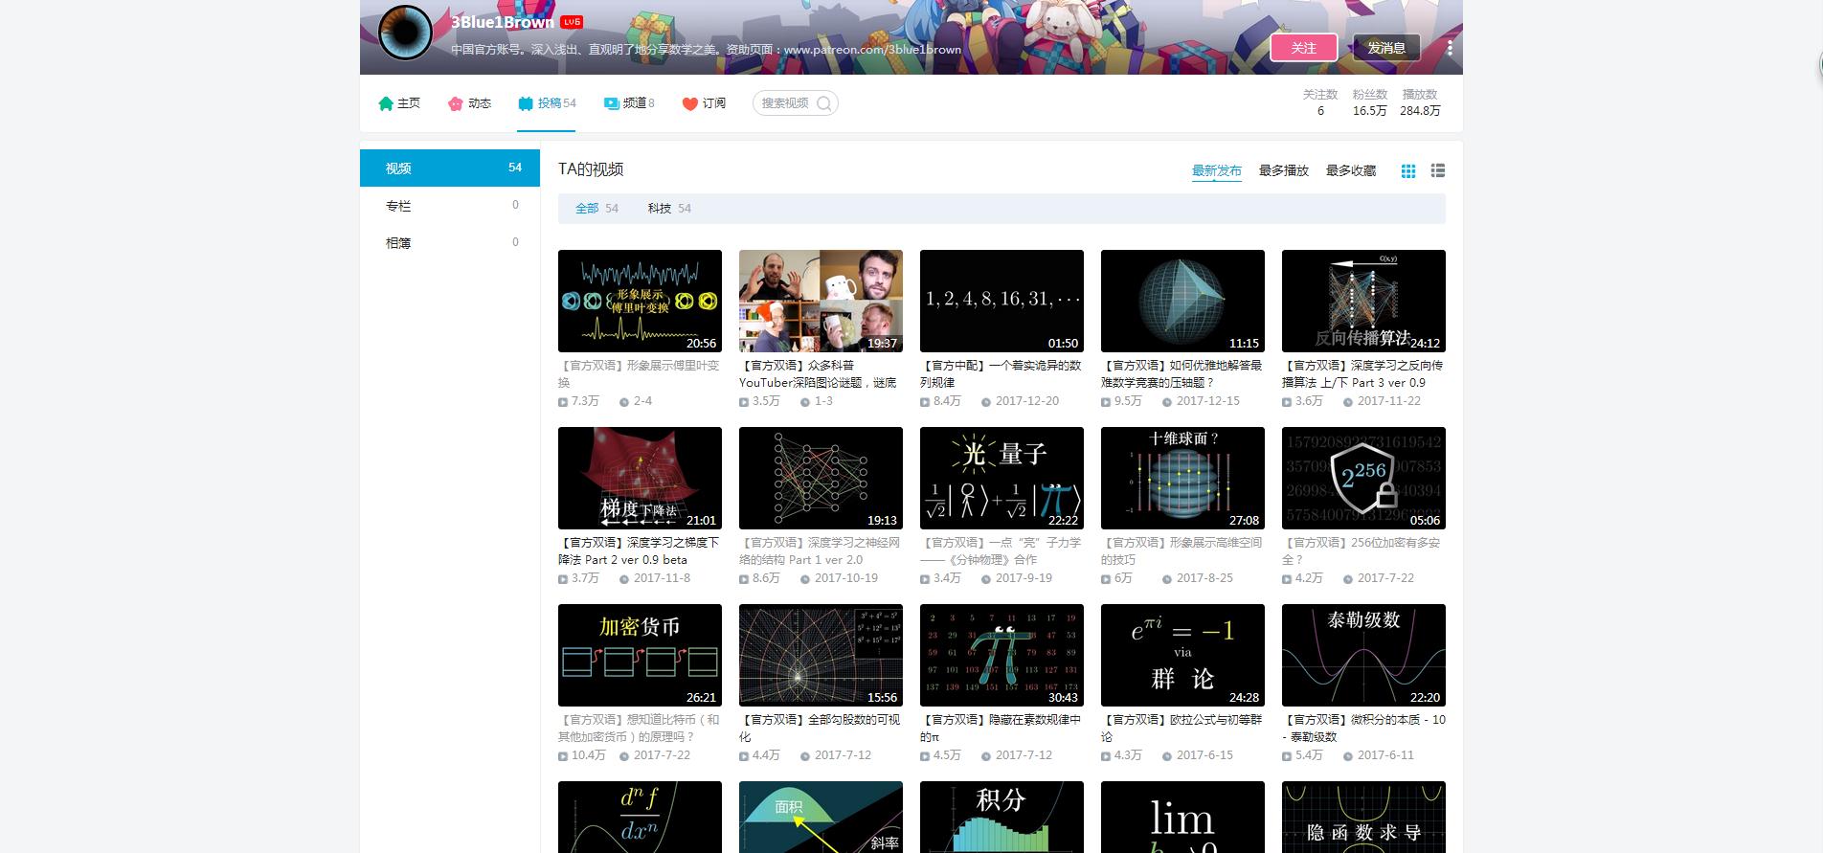The width and height of the screenshot is (1823, 853).
Task: Filter by 全部 54 category
Action: [x=596, y=208]
